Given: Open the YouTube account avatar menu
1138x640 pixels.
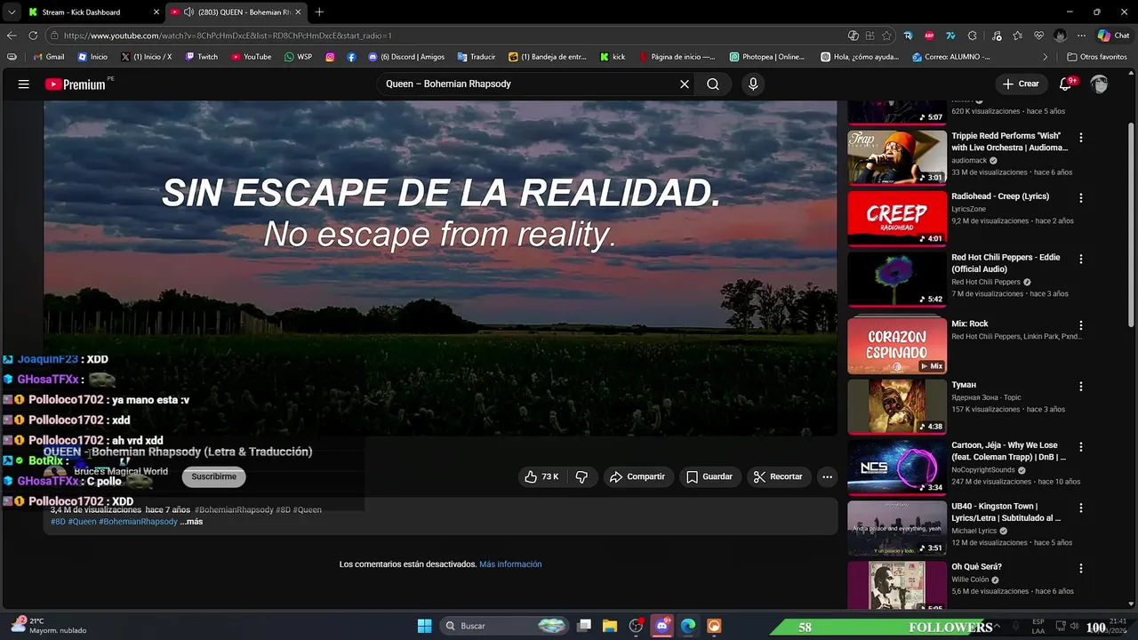Looking at the screenshot, I should pyautogui.click(x=1100, y=84).
